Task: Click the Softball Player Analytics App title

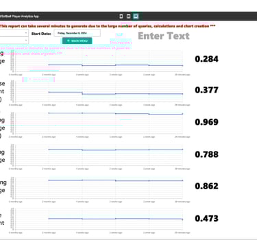Action: pyautogui.click(x=19, y=16)
